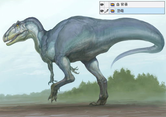Viewport: 166px width, 117px height.
Task: Hide the 背景 layer via its eye icon
Action: click(102, 5)
